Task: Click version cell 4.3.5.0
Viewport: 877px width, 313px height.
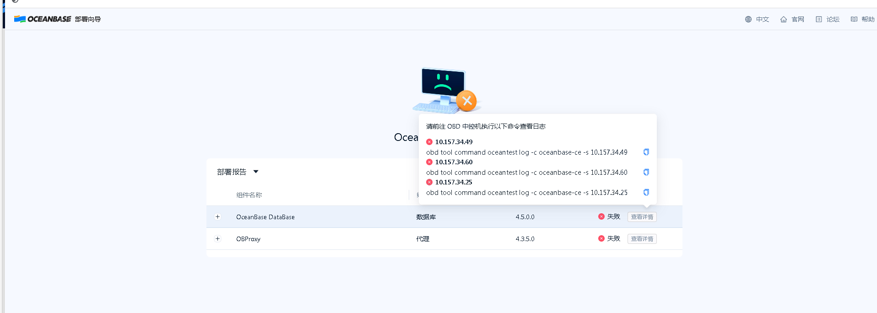Action: click(525, 239)
